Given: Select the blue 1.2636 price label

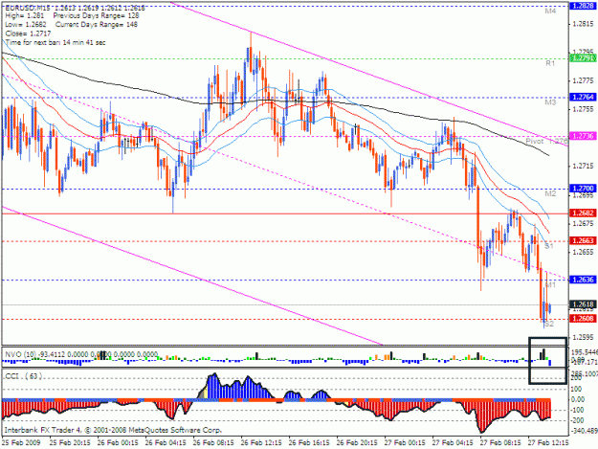Looking at the screenshot, I should click(x=583, y=280).
